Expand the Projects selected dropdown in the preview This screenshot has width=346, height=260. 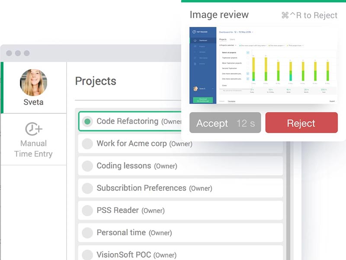tap(228, 45)
